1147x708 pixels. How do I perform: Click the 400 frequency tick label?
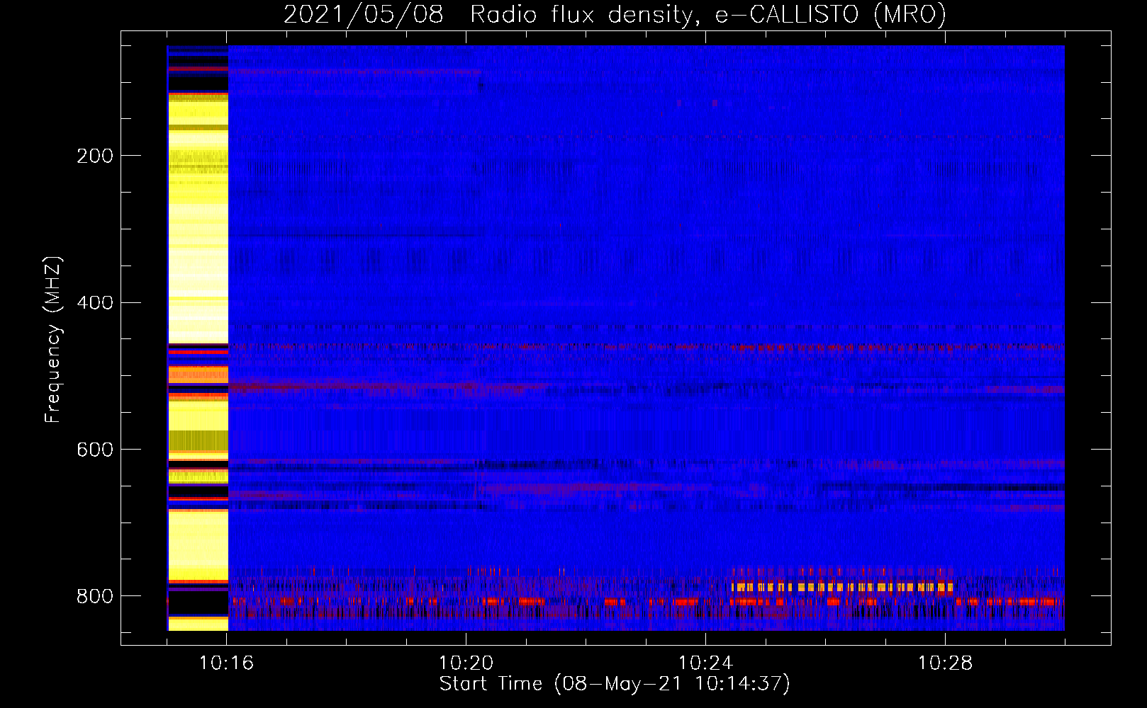(95, 303)
